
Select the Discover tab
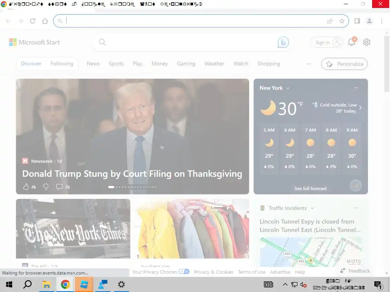tap(31, 64)
